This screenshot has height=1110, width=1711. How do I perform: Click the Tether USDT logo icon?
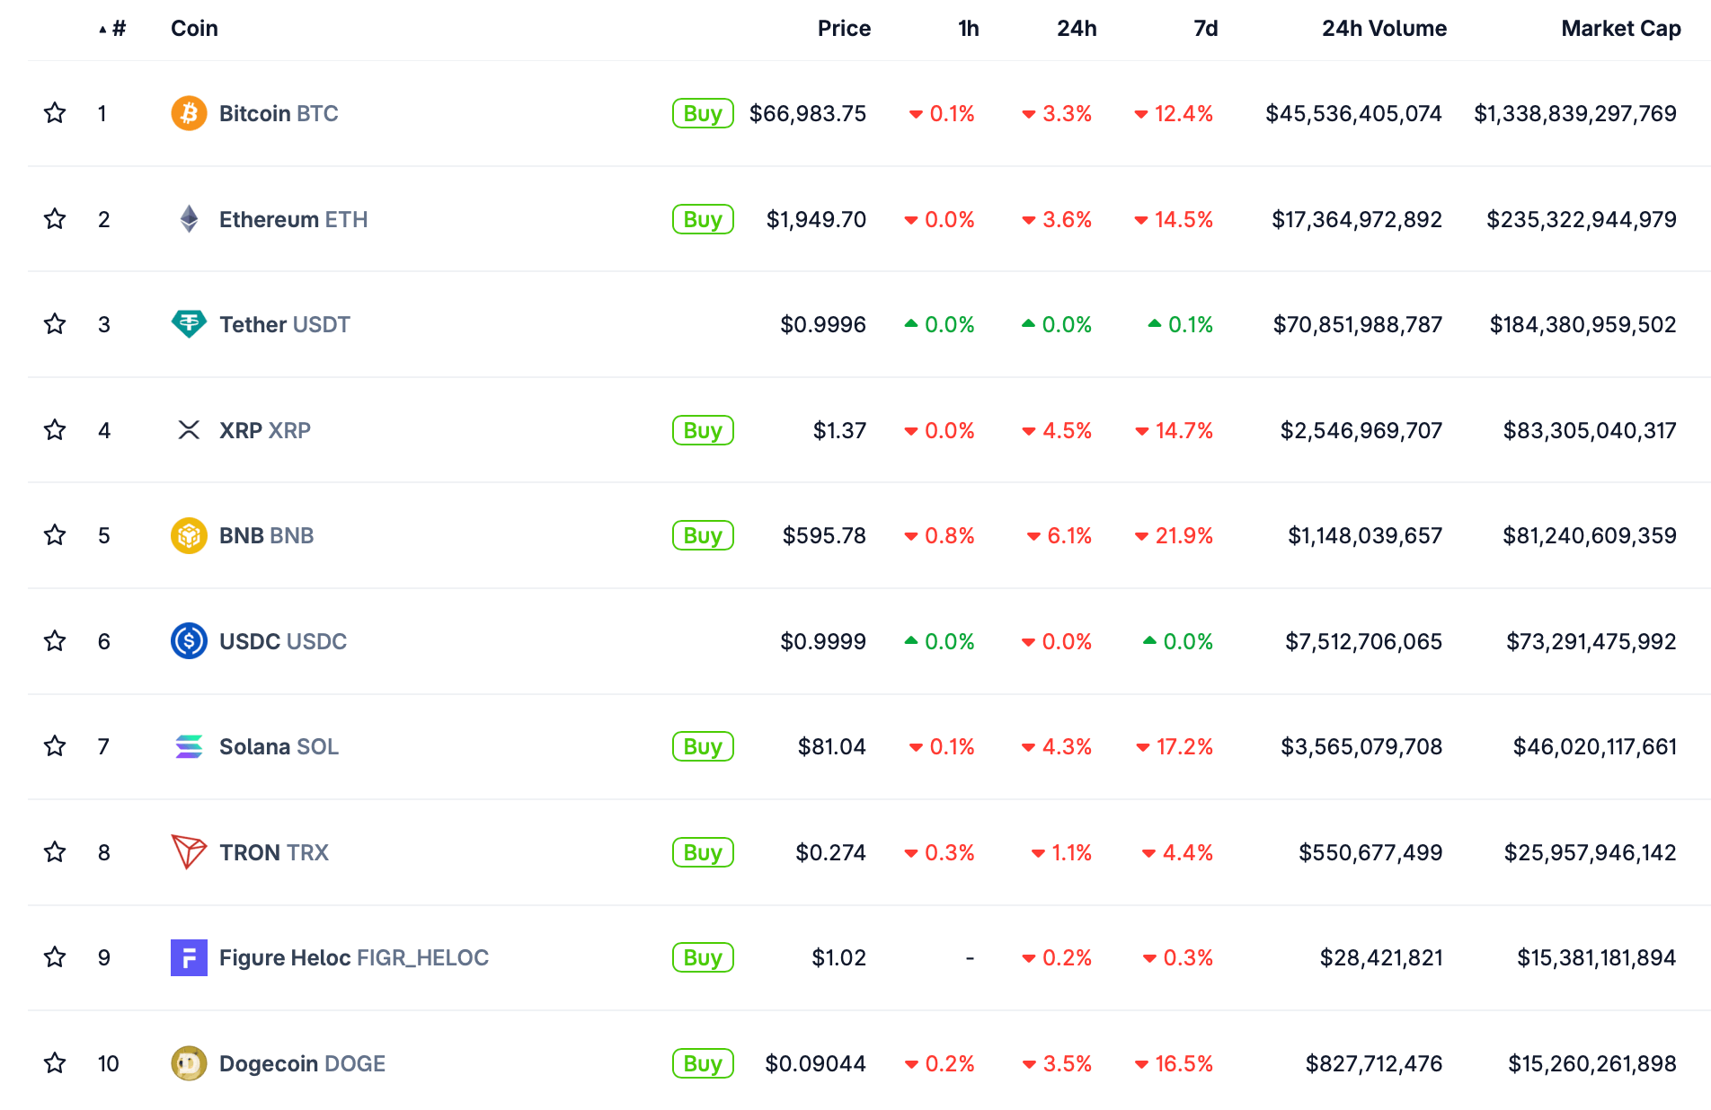click(189, 324)
